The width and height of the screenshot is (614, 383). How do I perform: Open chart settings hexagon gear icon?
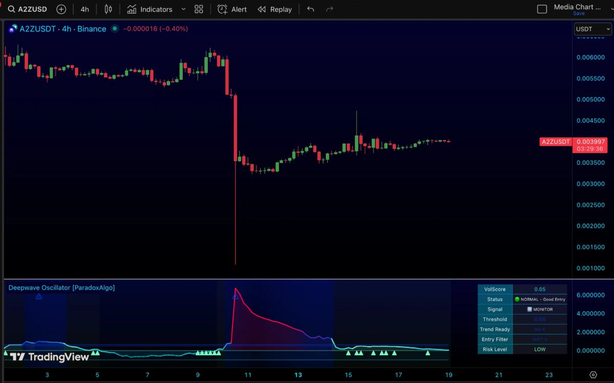click(593, 375)
